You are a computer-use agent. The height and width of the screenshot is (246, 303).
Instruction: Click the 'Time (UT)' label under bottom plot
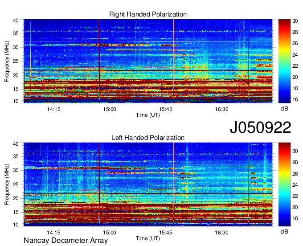[148, 238]
